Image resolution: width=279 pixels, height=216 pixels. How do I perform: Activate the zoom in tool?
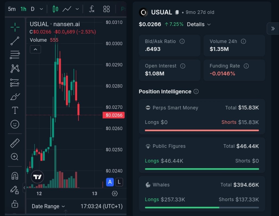point(15,157)
